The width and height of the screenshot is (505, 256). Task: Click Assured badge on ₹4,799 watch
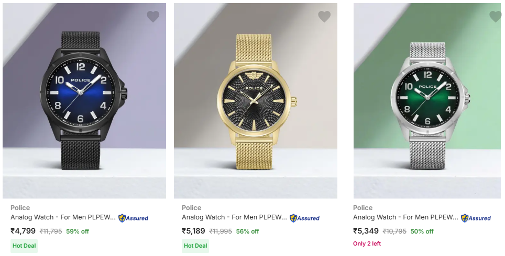tap(133, 218)
